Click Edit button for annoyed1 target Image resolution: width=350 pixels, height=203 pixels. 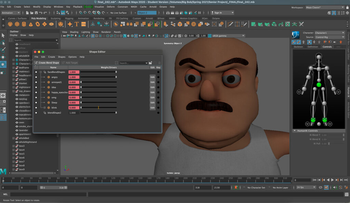tap(152, 82)
